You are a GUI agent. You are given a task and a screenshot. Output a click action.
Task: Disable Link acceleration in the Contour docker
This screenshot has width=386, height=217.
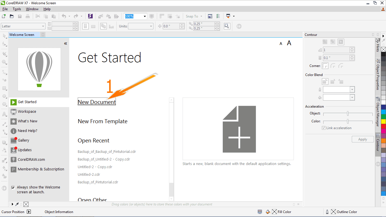pos(324,128)
